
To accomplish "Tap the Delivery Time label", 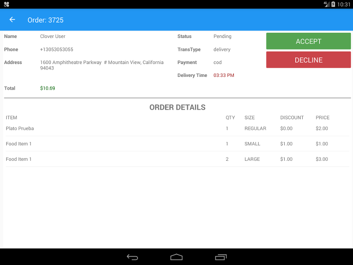I will coord(192,75).
